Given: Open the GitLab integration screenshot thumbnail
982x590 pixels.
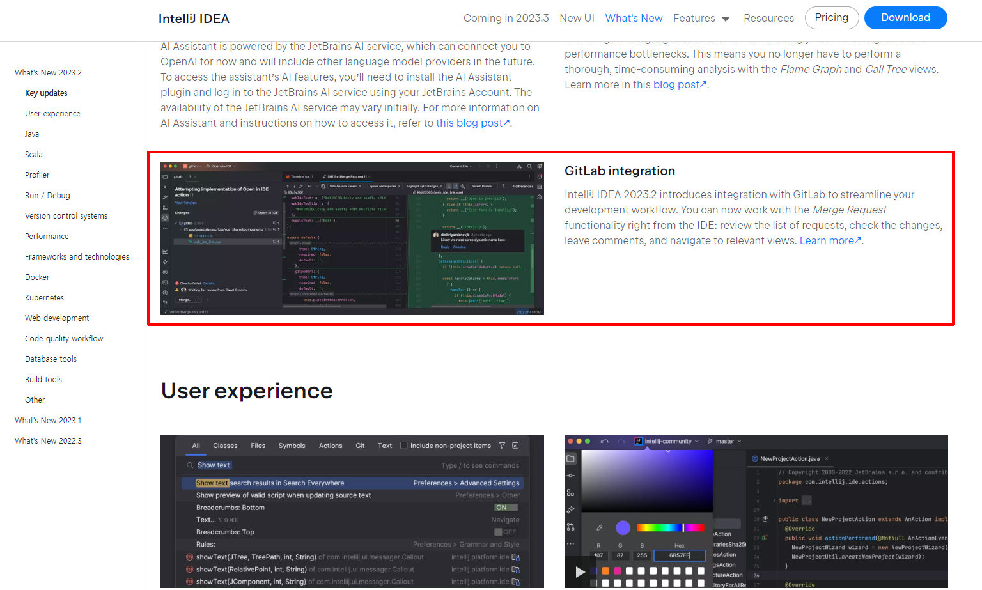Looking at the screenshot, I should pos(352,238).
